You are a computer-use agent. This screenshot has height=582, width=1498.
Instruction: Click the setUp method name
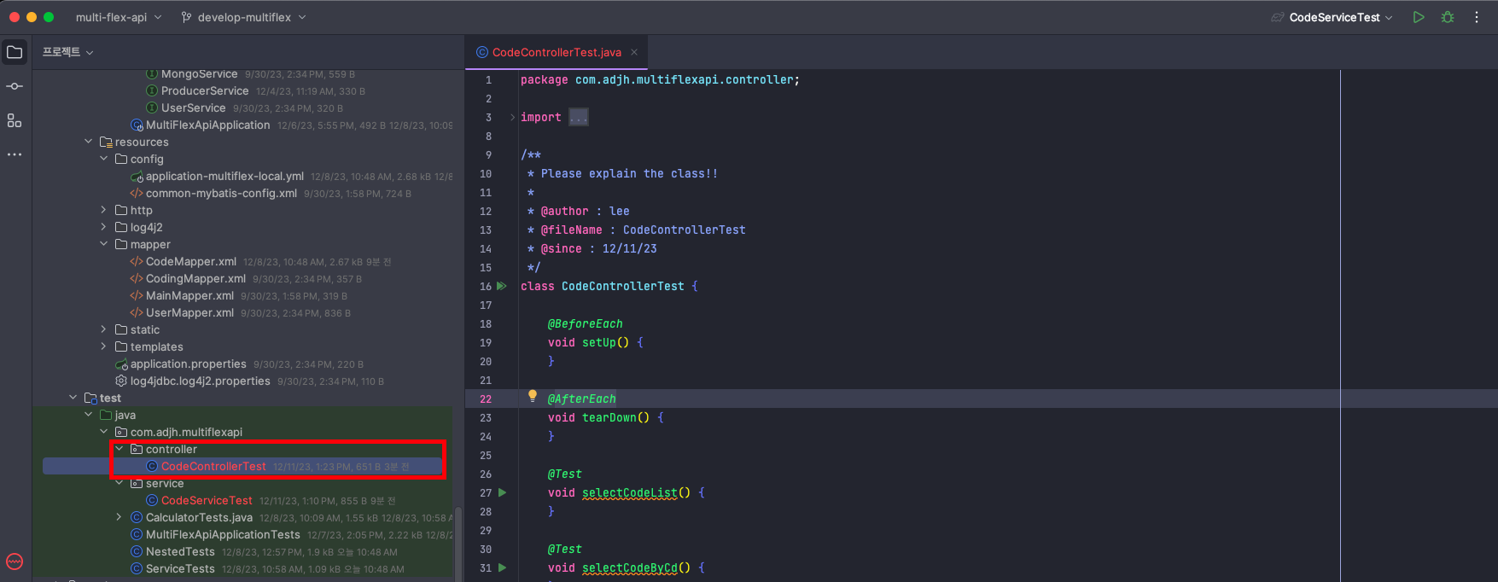click(x=598, y=342)
